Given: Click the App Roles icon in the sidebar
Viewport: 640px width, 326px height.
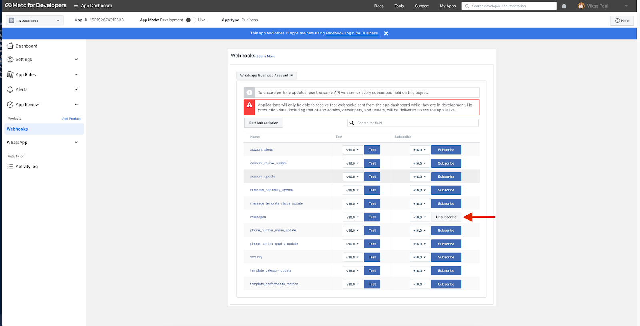Looking at the screenshot, I should pos(10,74).
